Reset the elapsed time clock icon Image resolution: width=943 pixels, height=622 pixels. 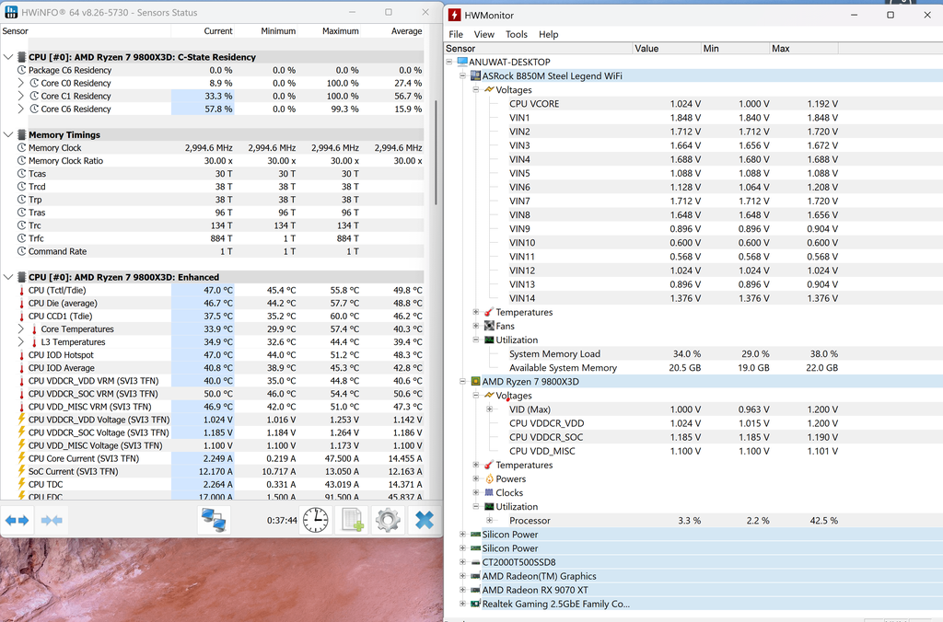(x=315, y=520)
